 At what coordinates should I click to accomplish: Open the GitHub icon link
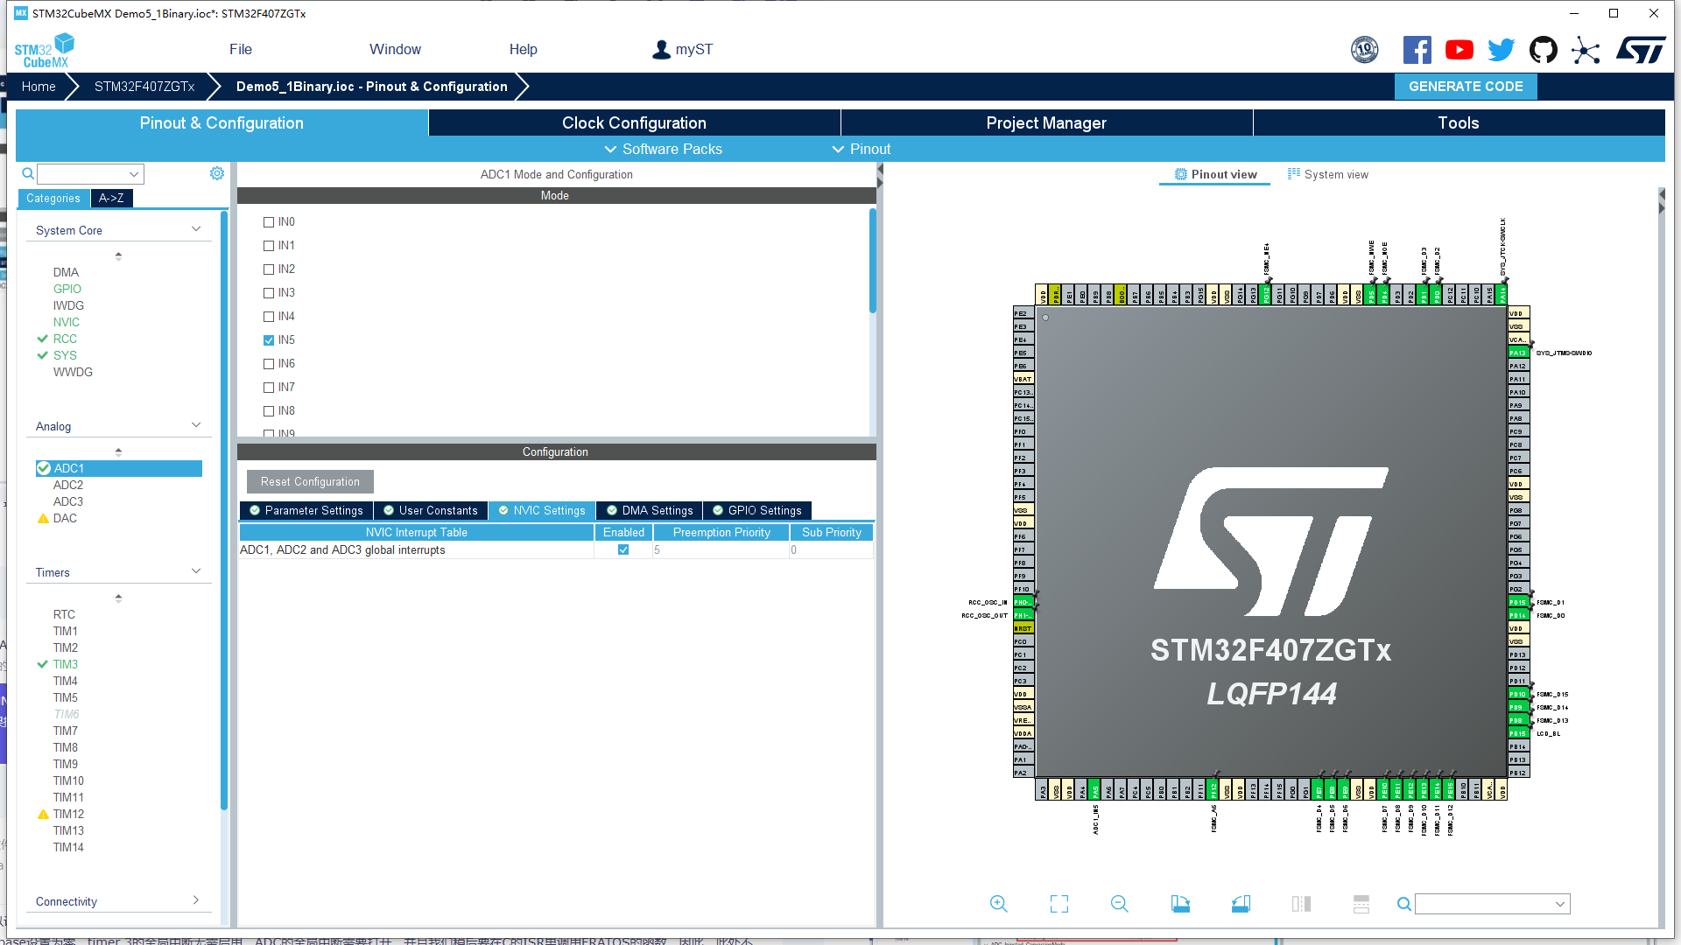point(1543,50)
